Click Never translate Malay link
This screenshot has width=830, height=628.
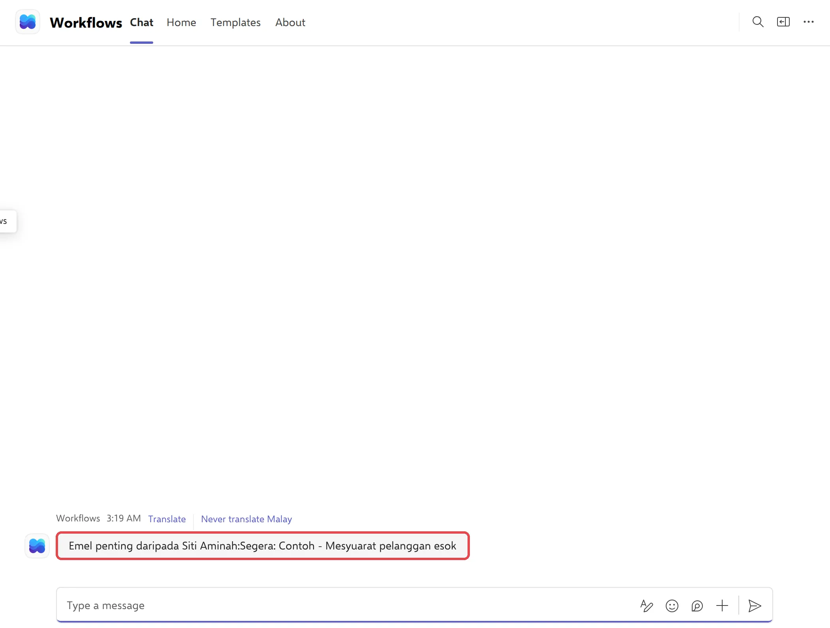click(x=246, y=519)
